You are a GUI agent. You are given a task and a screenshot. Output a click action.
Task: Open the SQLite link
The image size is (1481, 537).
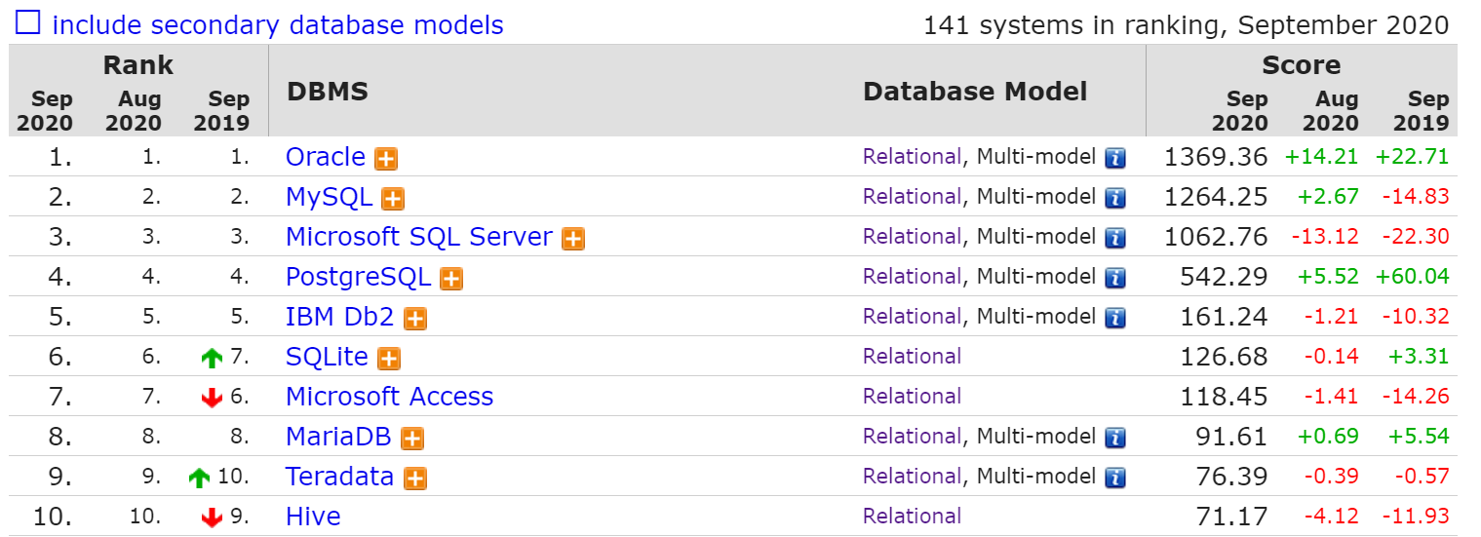click(x=327, y=357)
